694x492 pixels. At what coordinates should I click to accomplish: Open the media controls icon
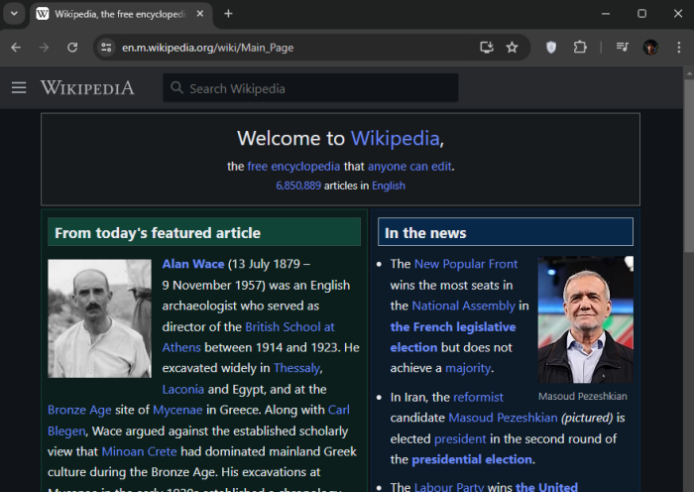pos(622,47)
